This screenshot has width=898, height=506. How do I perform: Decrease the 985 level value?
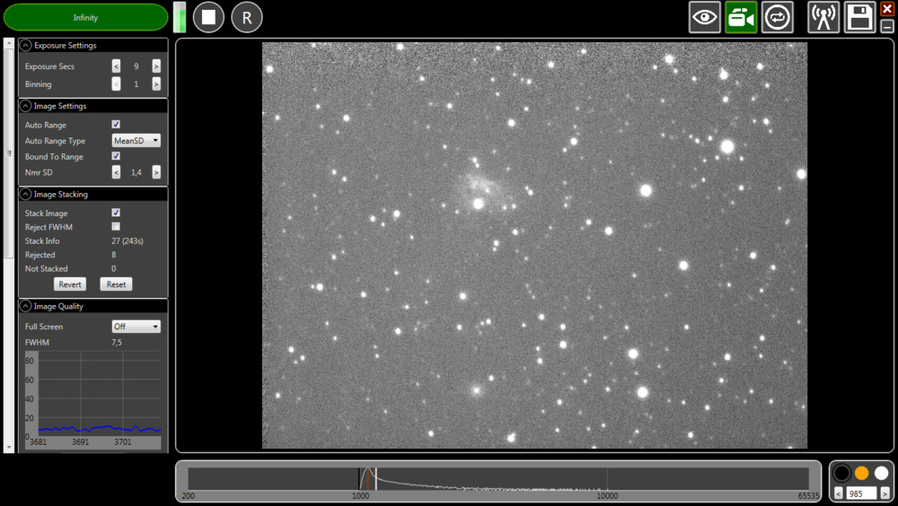839,493
